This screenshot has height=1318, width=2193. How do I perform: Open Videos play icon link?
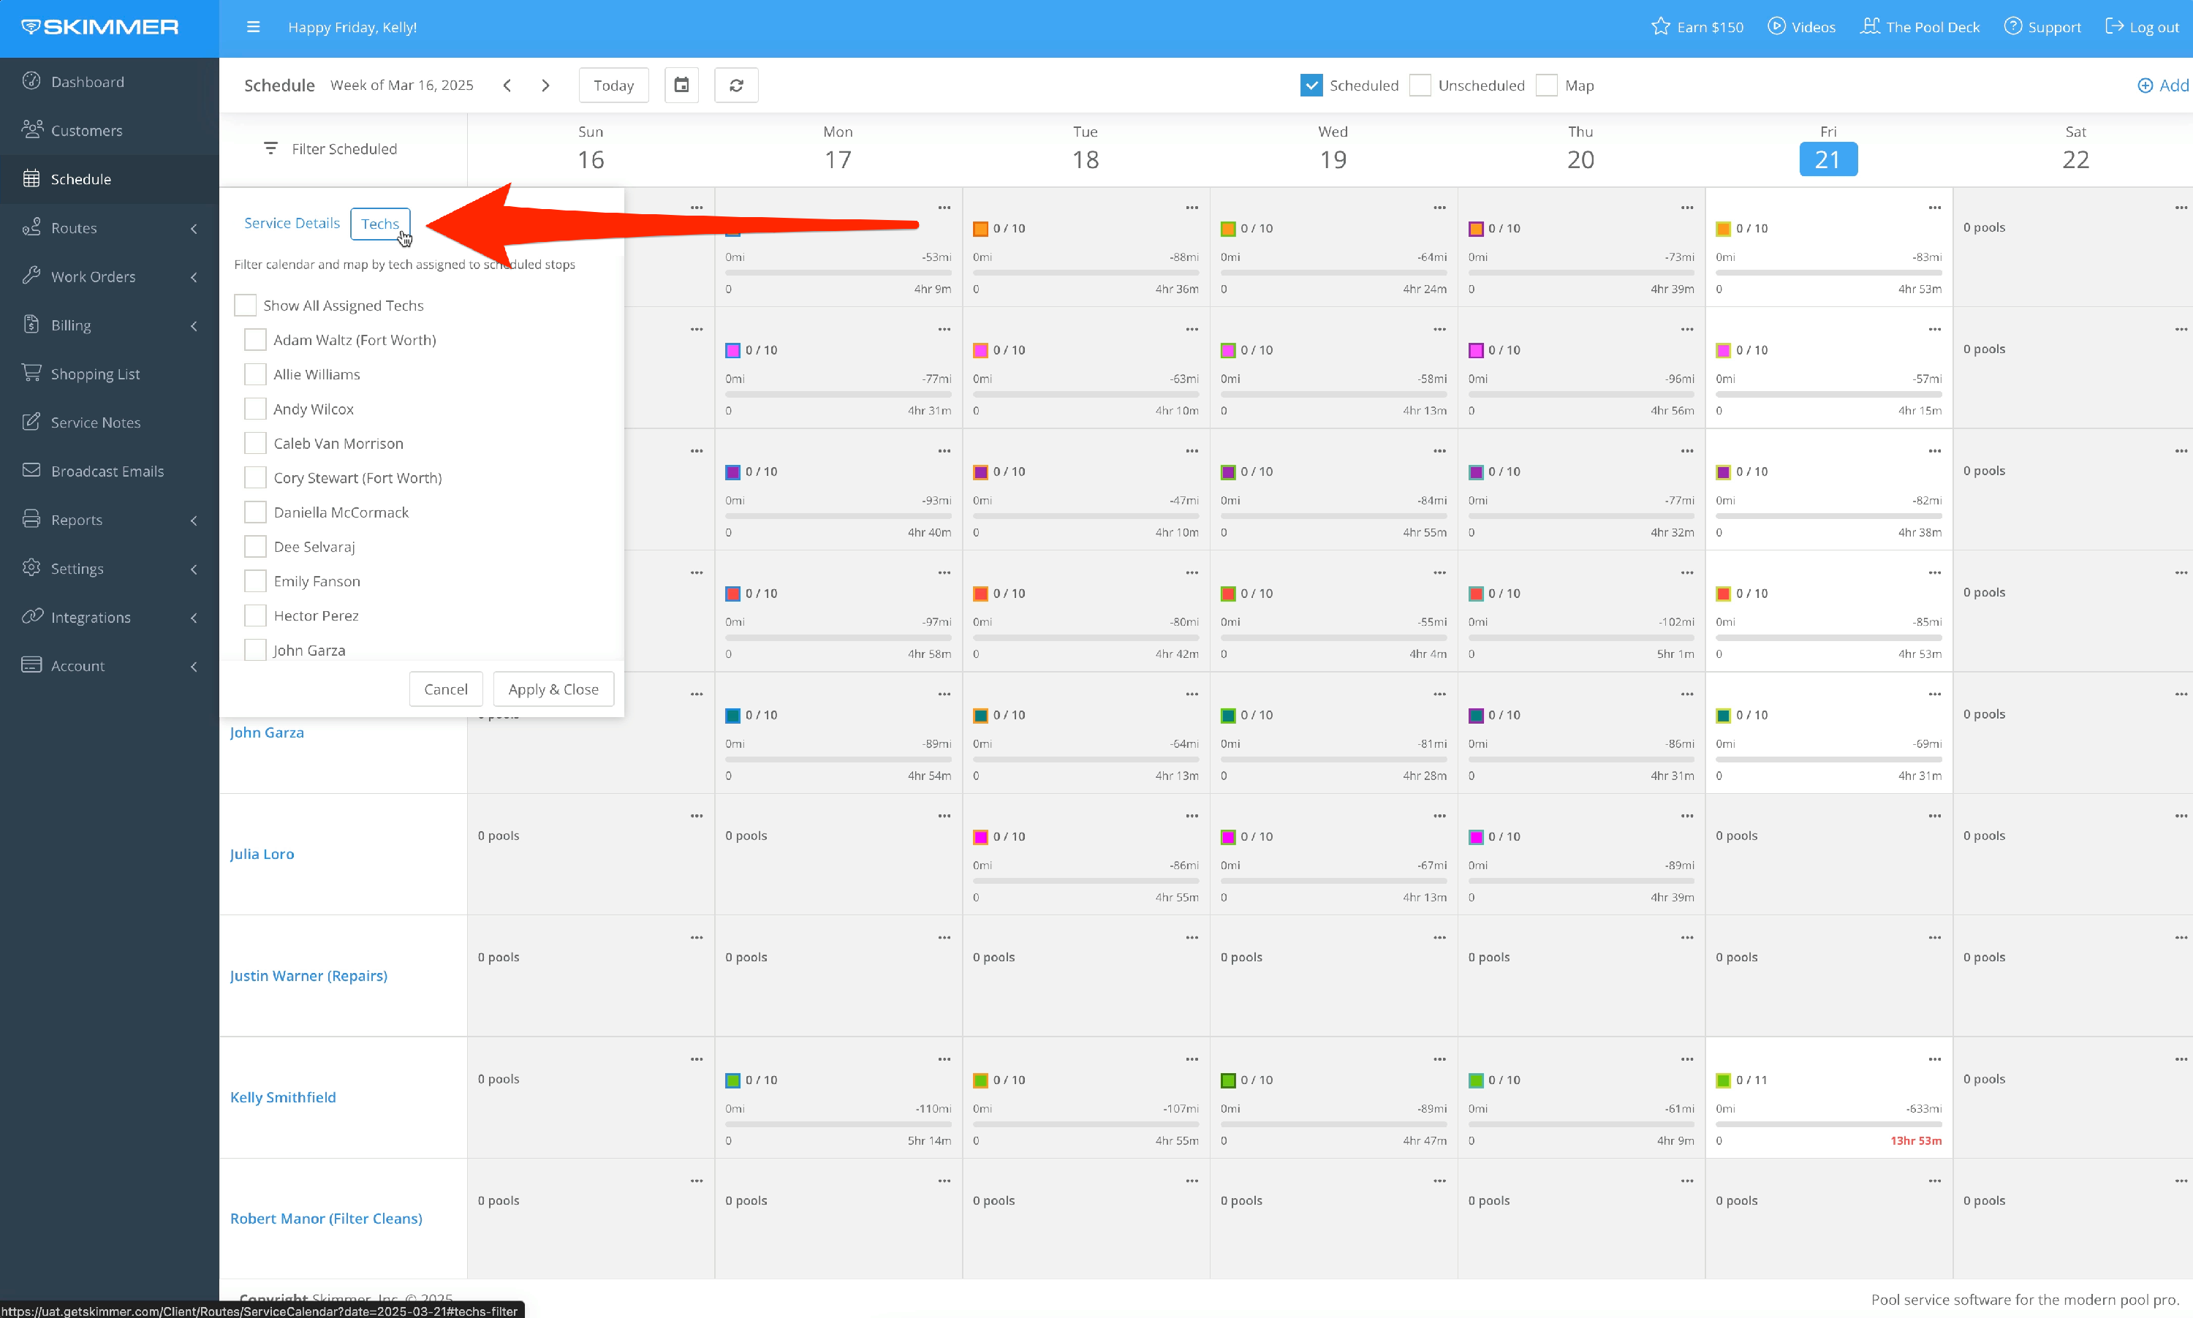pyautogui.click(x=1776, y=26)
